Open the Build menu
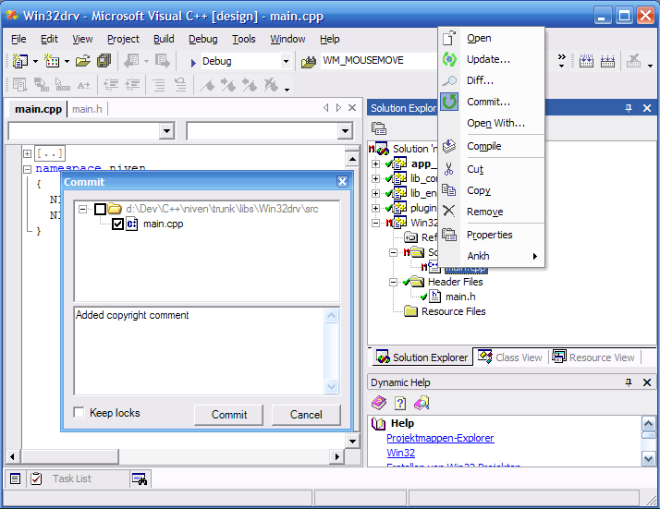This screenshot has height=509, width=660. coord(164,39)
